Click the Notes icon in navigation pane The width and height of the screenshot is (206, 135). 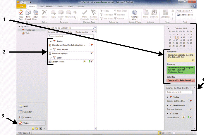click(x=33, y=128)
